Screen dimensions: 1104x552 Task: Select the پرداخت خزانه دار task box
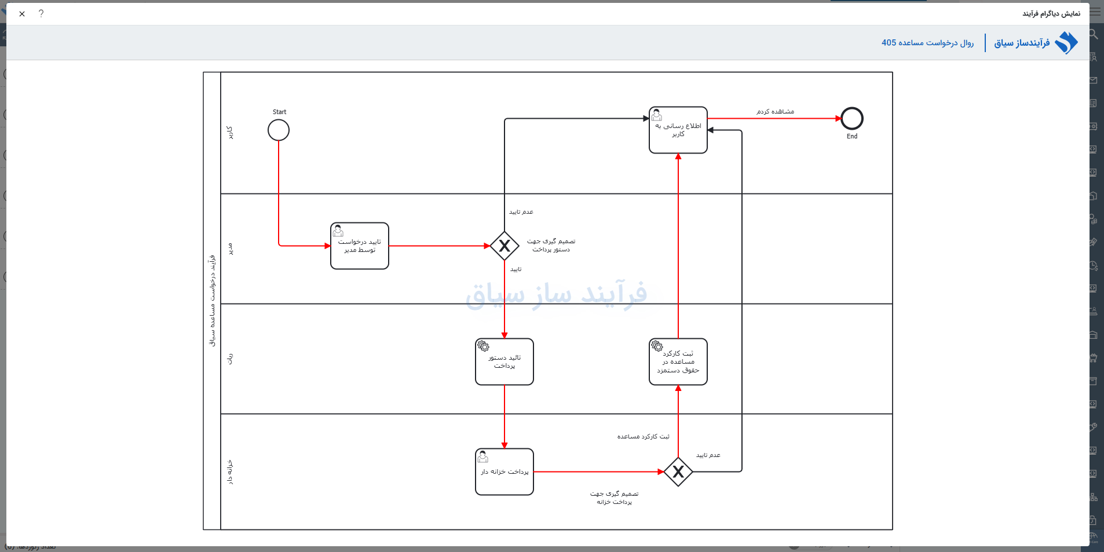click(x=505, y=471)
